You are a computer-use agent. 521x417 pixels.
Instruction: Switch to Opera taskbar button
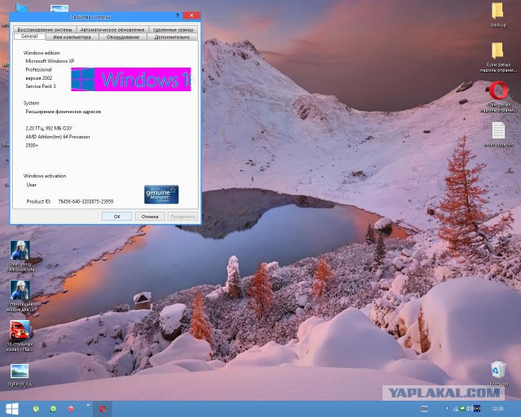click(103, 409)
